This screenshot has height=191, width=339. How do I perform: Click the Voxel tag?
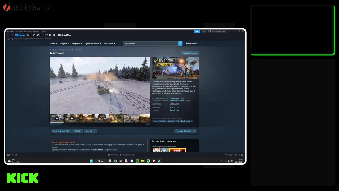click(177, 121)
